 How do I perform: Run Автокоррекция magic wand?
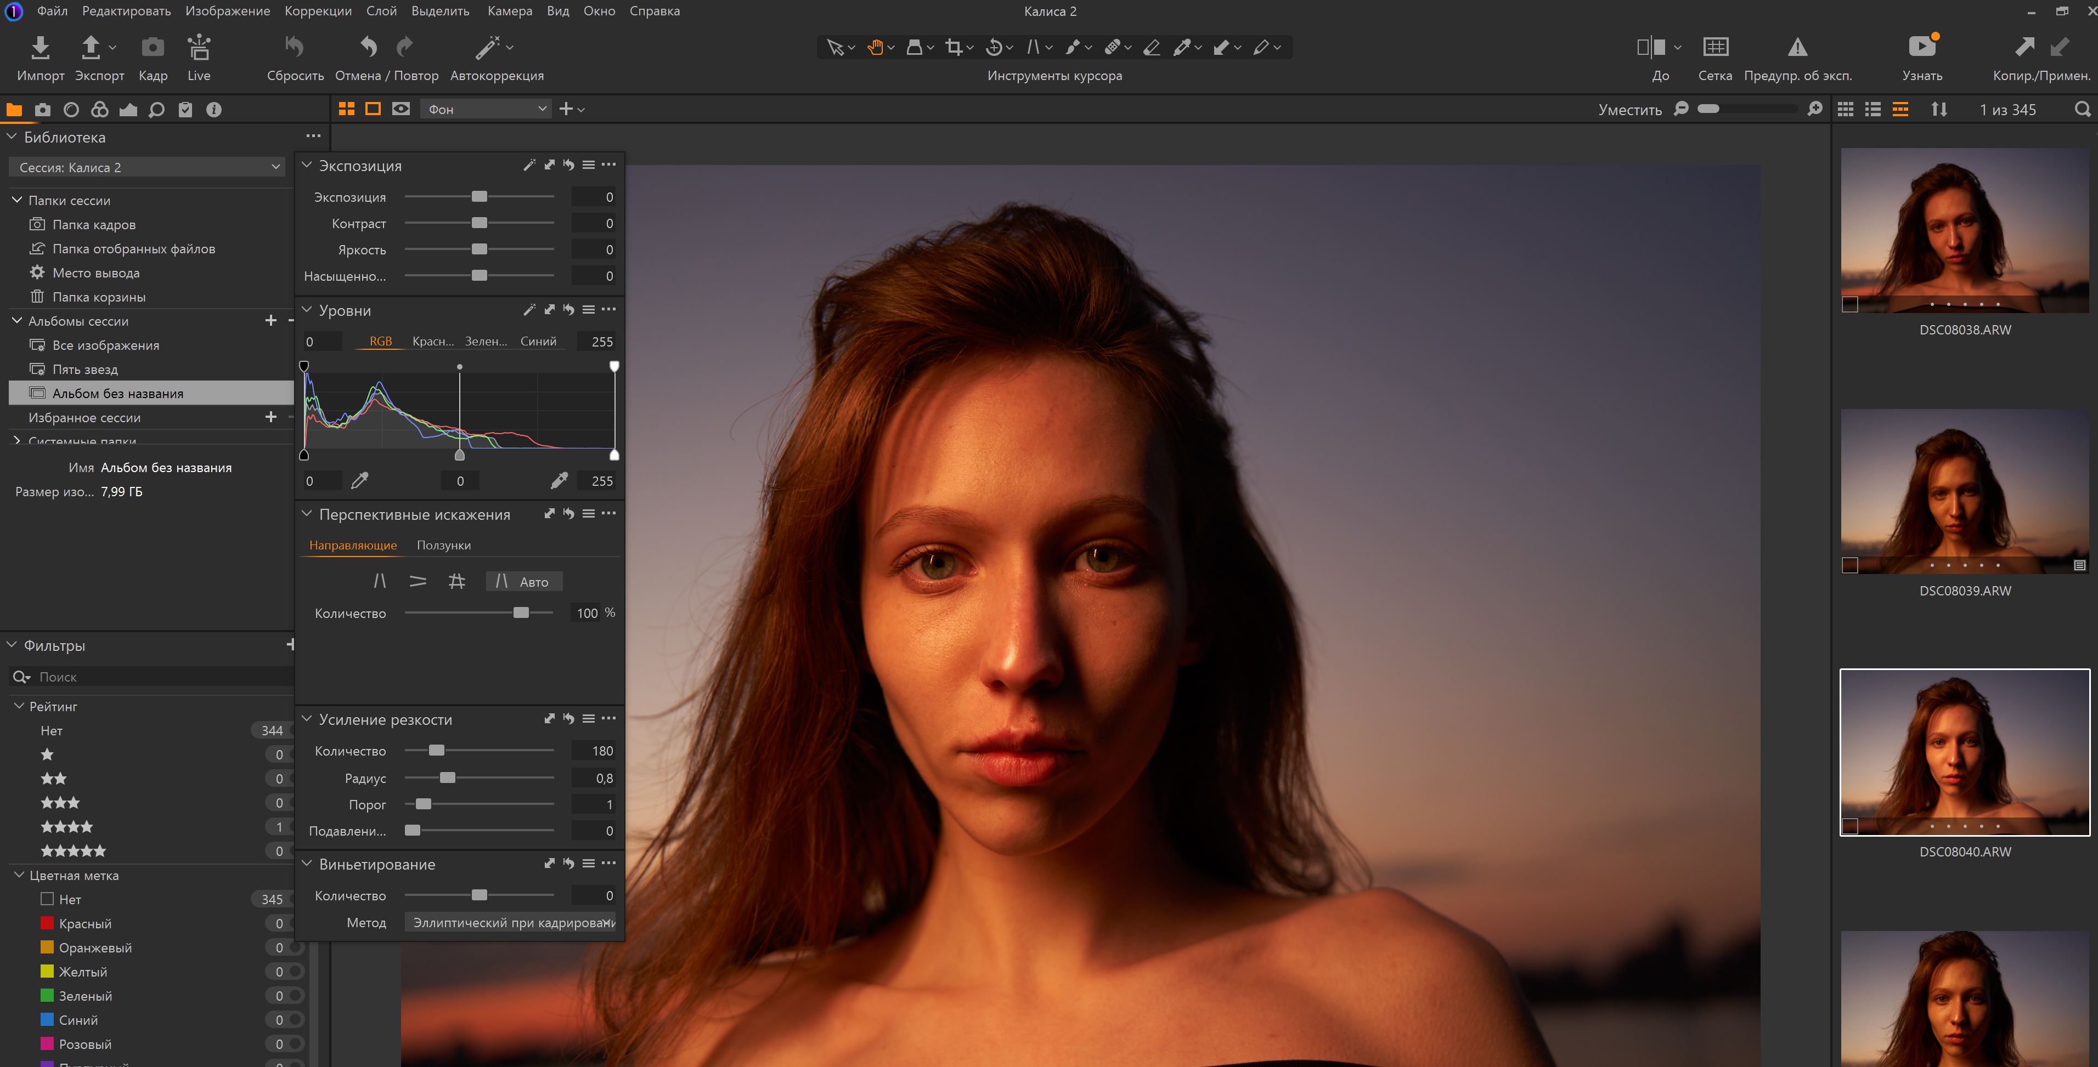point(488,47)
